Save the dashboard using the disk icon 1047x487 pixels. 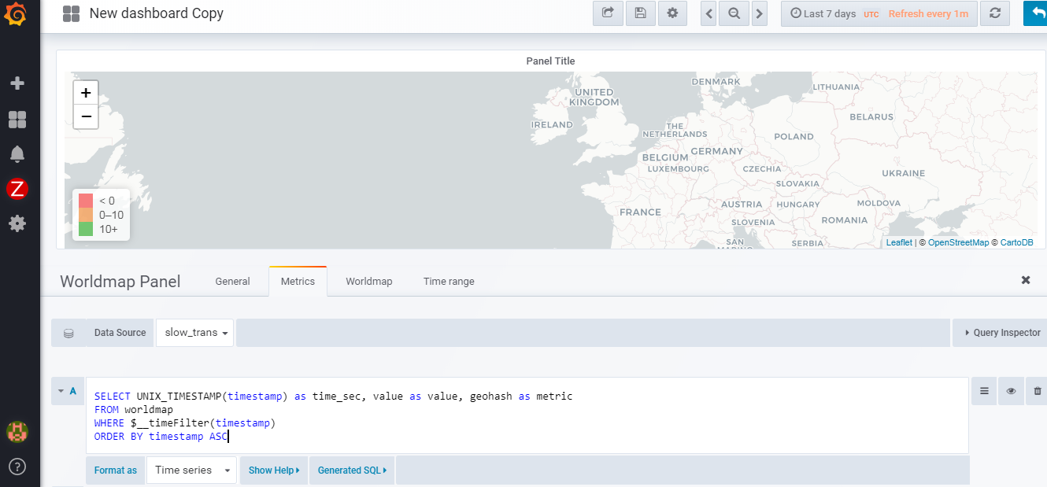(x=639, y=13)
